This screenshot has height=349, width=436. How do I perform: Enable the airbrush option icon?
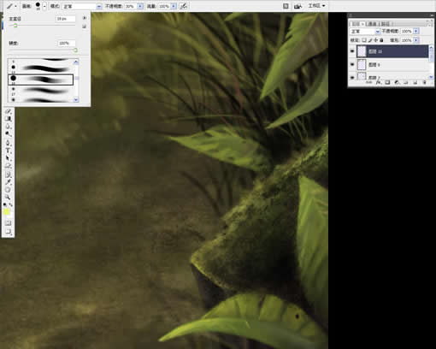tap(184, 6)
